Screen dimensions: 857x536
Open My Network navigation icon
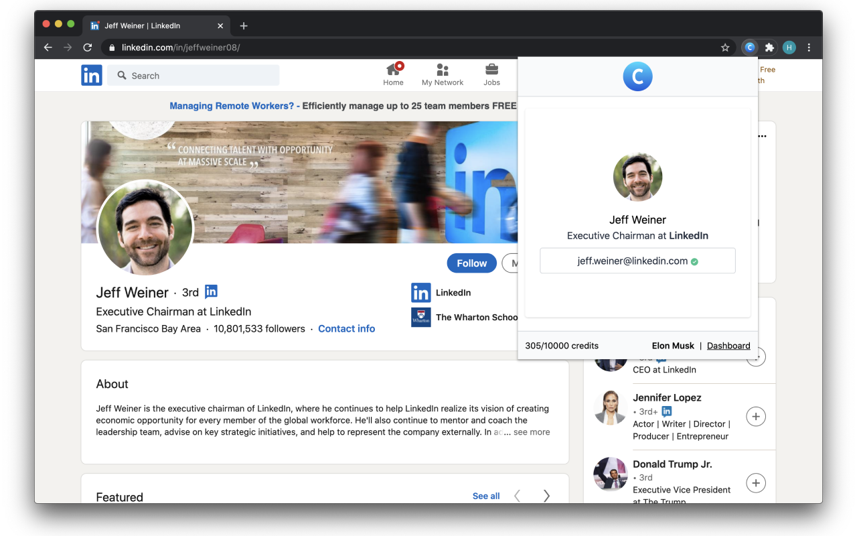[443, 74]
